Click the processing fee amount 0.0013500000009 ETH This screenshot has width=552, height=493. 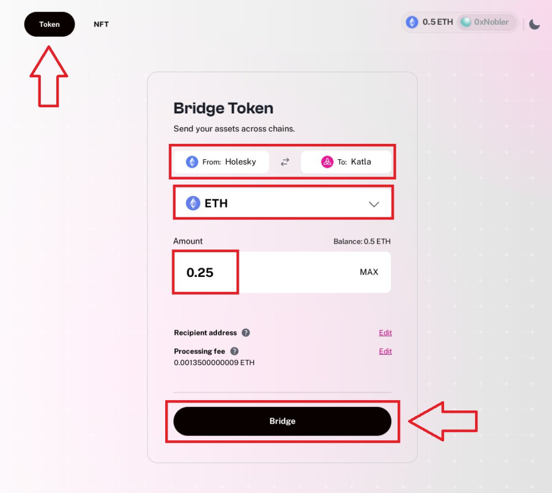tap(214, 363)
